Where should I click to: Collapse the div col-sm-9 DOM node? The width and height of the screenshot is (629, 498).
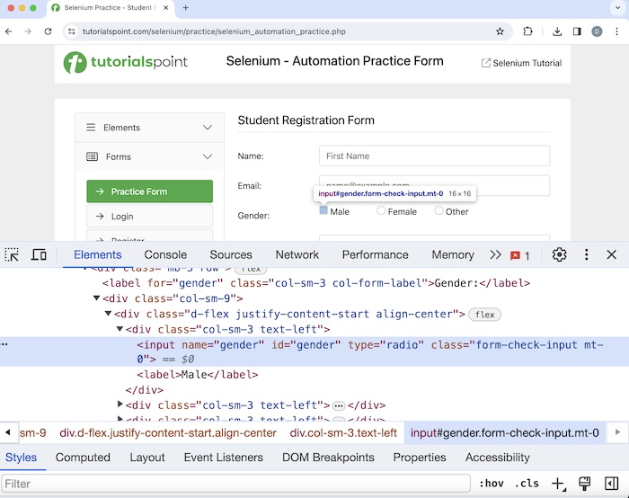point(97,298)
